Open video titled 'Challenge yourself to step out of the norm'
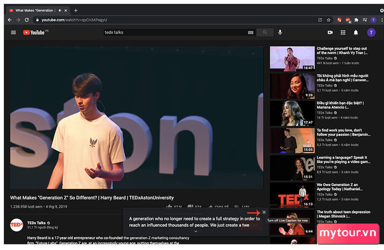Image resolution: width=384 pixels, height=250 pixels. click(342, 51)
